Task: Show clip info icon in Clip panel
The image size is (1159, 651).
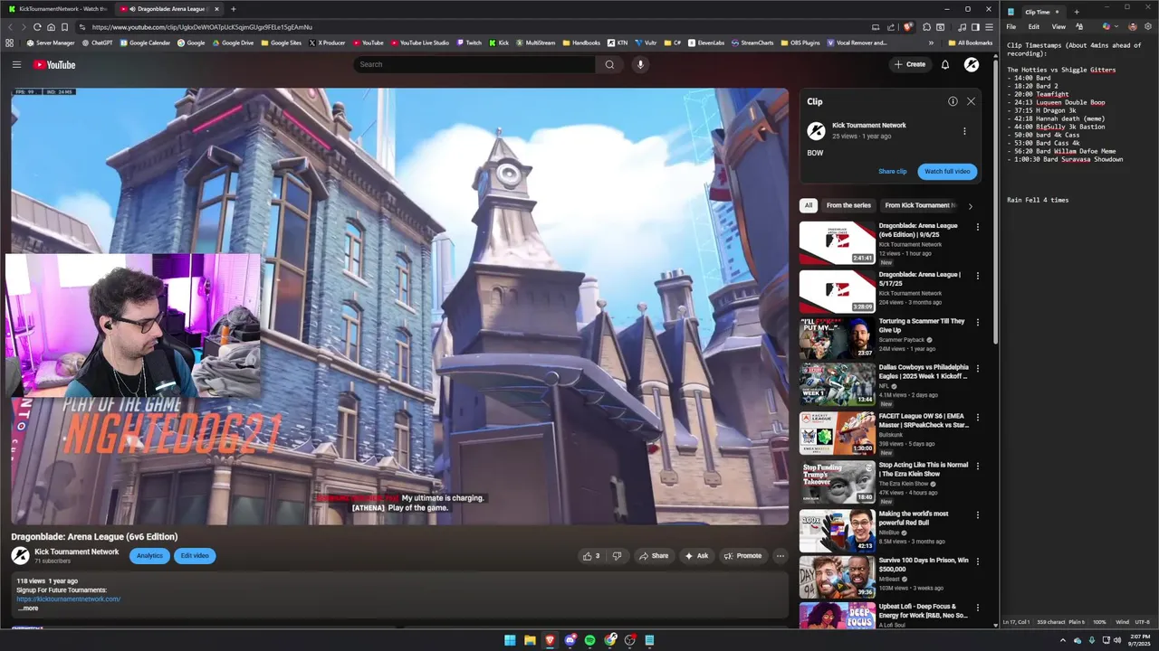Action: click(x=953, y=101)
